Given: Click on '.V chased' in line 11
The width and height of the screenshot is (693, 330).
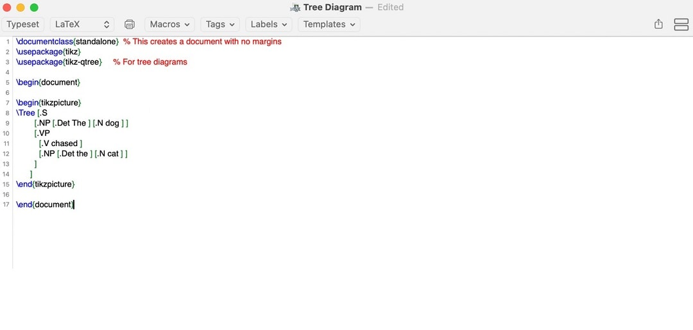Looking at the screenshot, I should (x=60, y=144).
